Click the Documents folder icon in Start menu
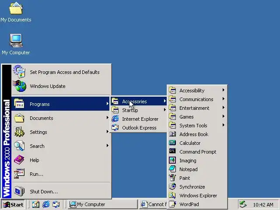 (19, 118)
